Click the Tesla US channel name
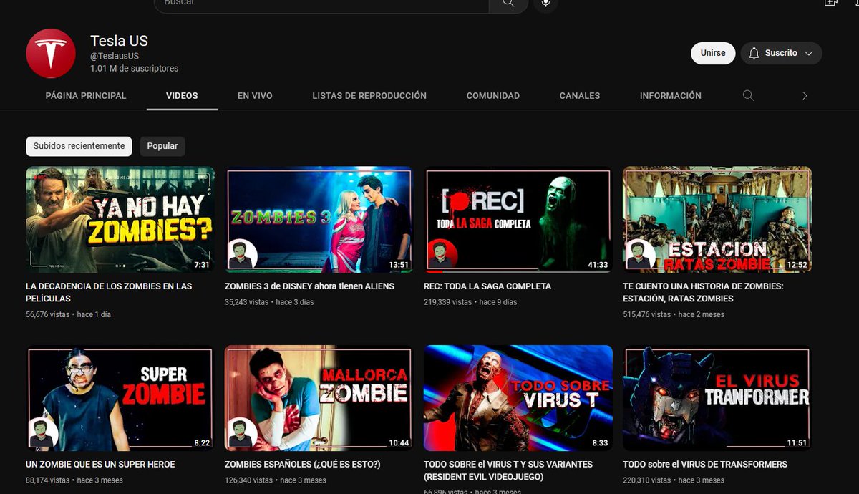This screenshot has width=859, height=494. [x=119, y=41]
